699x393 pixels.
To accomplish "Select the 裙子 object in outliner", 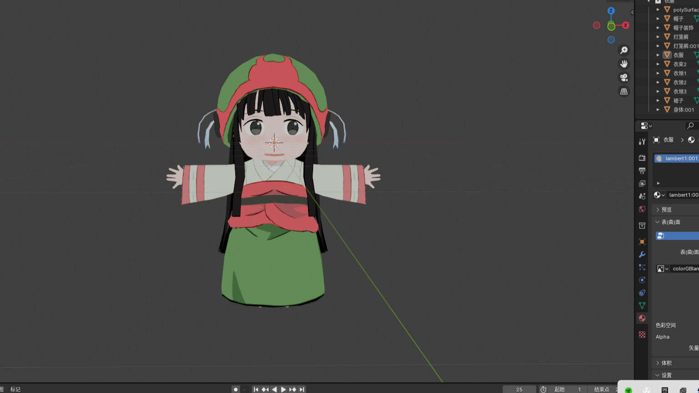I will 678,101.
